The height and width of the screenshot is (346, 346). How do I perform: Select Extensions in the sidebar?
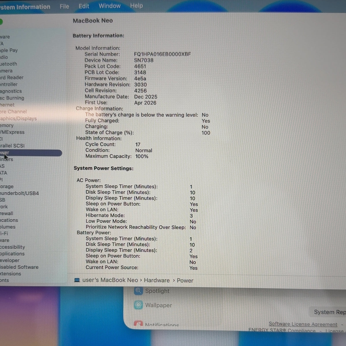pyautogui.click(x=11, y=274)
